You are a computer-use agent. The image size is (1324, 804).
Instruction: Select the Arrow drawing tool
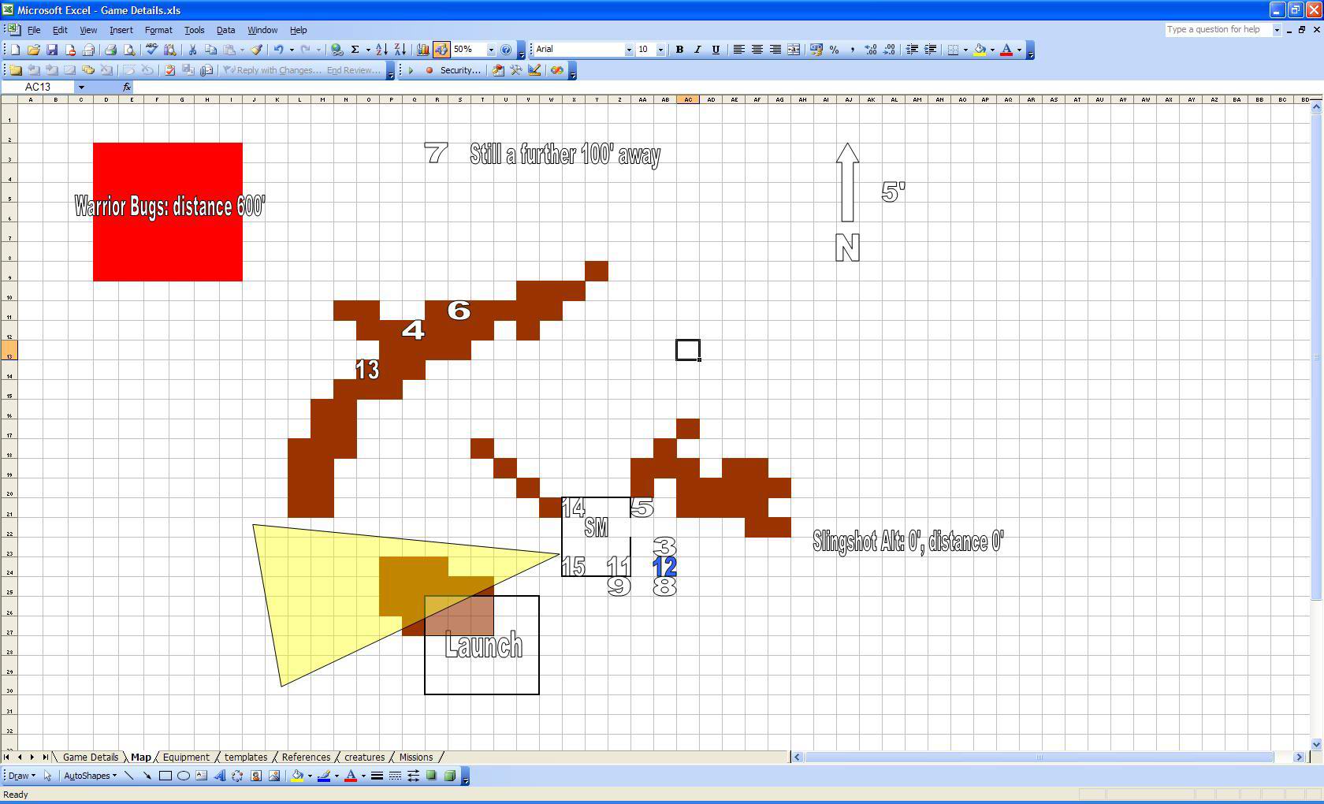[147, 776]
